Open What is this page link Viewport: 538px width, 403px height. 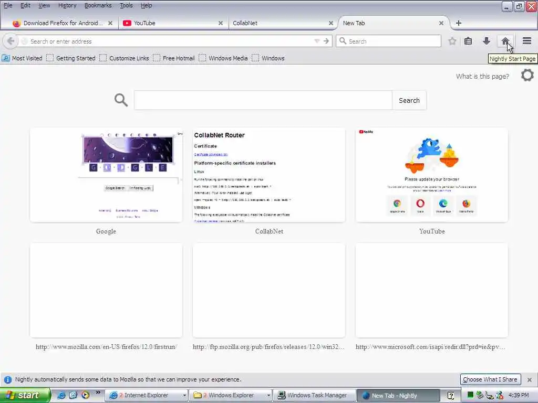pyautogui.click(x=482, y=76)
